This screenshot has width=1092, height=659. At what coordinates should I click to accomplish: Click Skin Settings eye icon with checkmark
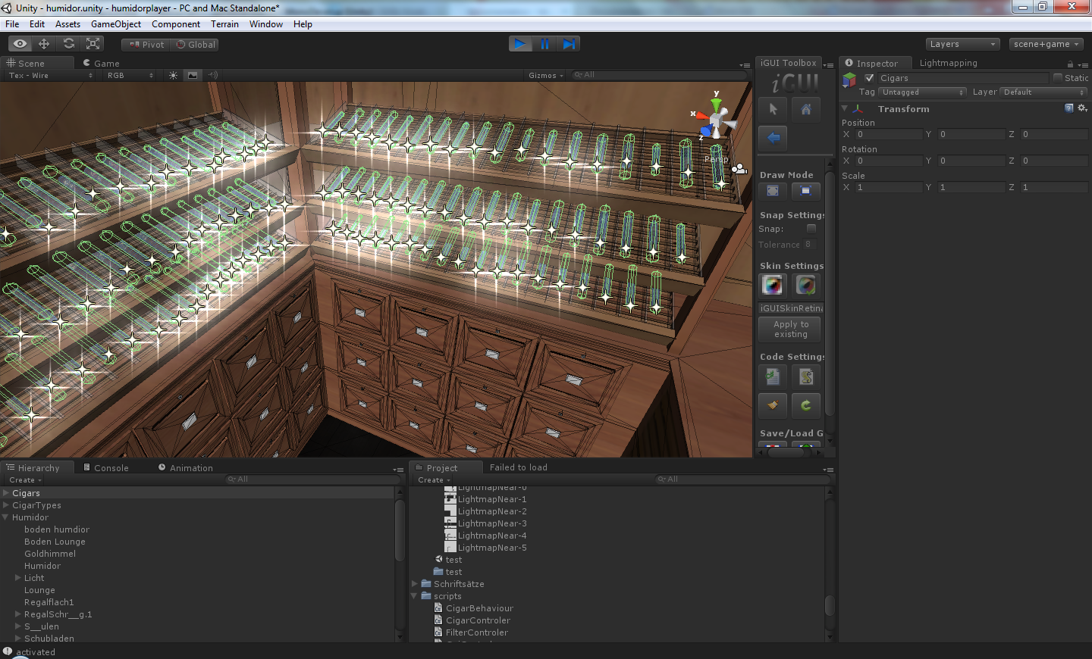(806, 285)
